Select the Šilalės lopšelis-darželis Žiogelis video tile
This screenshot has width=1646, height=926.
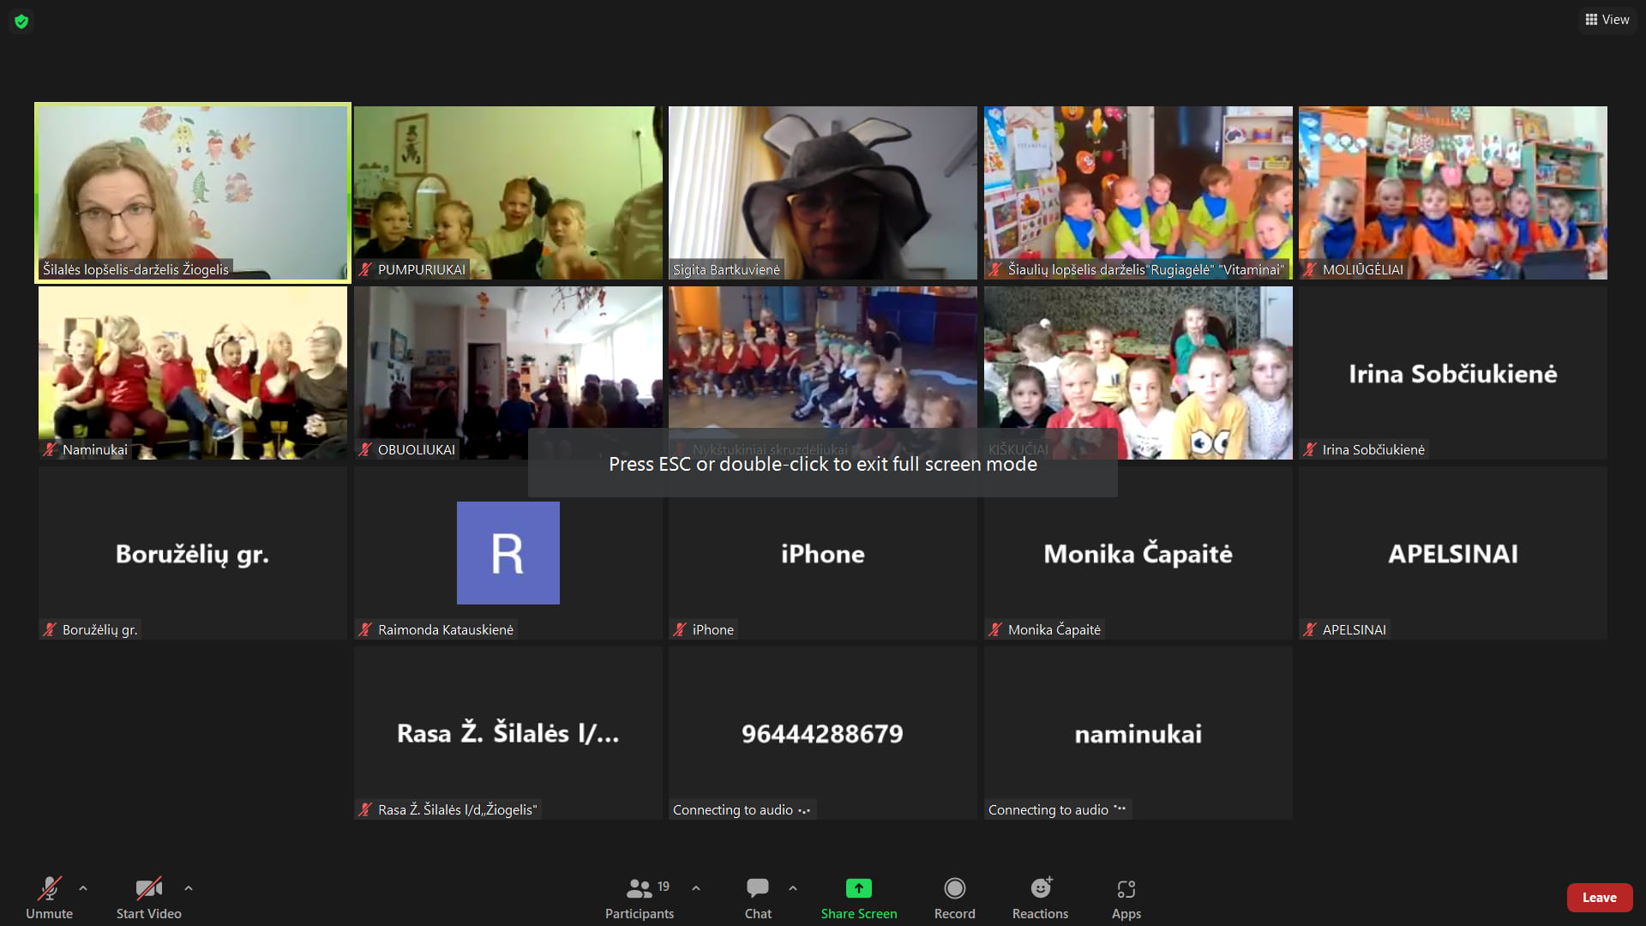coord(193,192)
